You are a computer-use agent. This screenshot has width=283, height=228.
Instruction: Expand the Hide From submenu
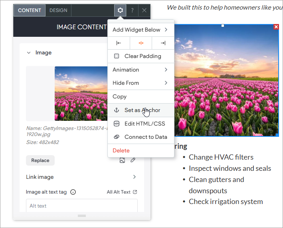pyautogui.click(x=141, y=83)
